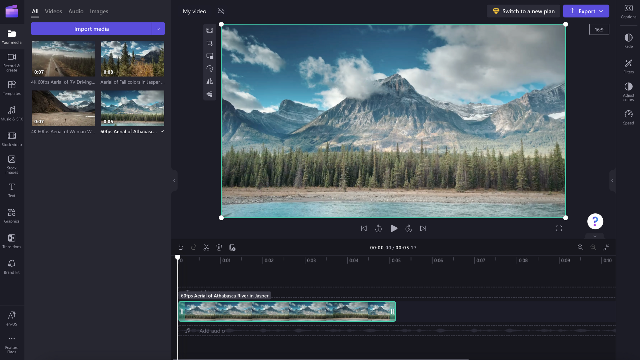Open Stock images library
This screenshot has width=640, height=360.
click(x=12, y=165)
